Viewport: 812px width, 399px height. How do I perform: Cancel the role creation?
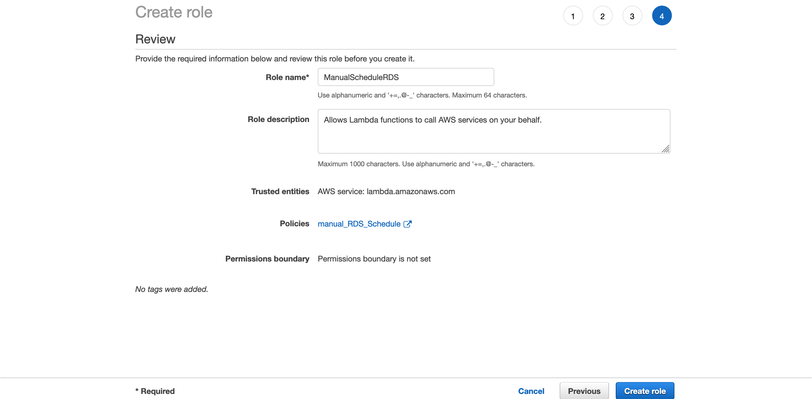531,391
